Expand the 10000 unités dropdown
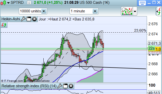162x94 pixels. [x=44, y=11]
